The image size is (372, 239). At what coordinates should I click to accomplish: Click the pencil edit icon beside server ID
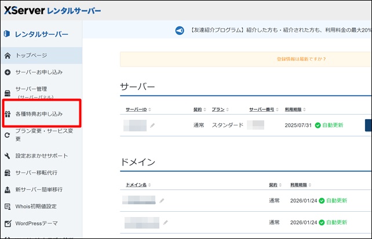(152, 125)
